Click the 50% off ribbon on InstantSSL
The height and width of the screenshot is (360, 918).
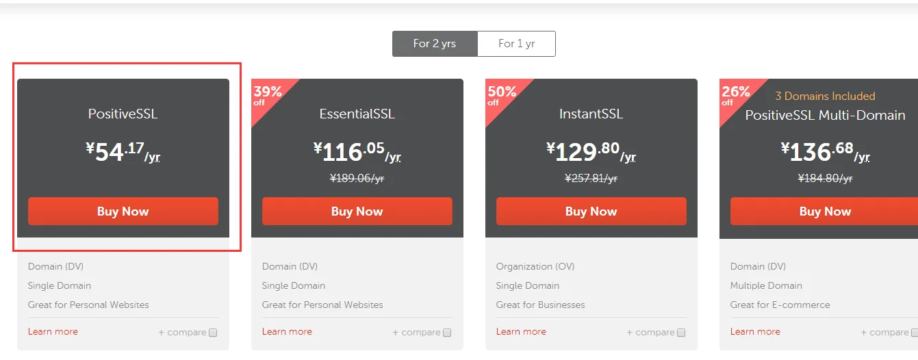tap(501, 95)
